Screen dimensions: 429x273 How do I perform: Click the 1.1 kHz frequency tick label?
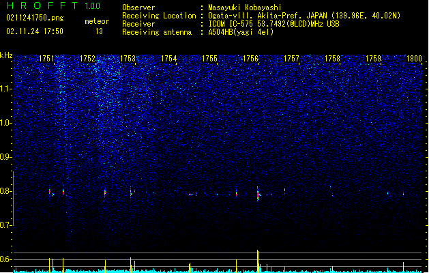(6, 89)
